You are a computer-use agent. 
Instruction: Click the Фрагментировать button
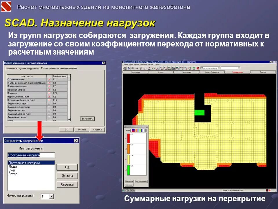[141, 181]
